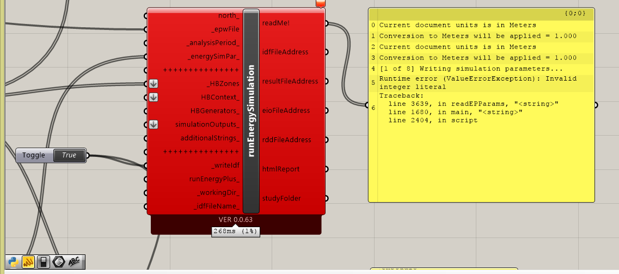Click the htmlReport output parameter

coord(281,169)
